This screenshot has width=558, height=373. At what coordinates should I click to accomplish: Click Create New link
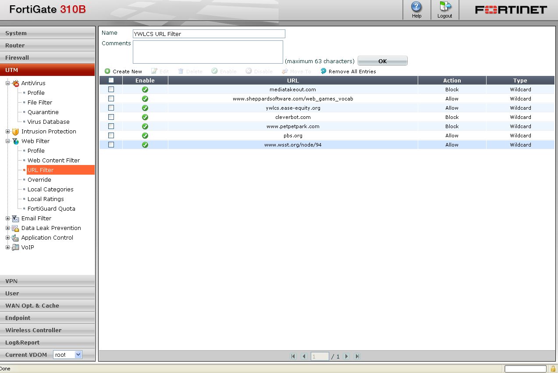pos(127,72)
